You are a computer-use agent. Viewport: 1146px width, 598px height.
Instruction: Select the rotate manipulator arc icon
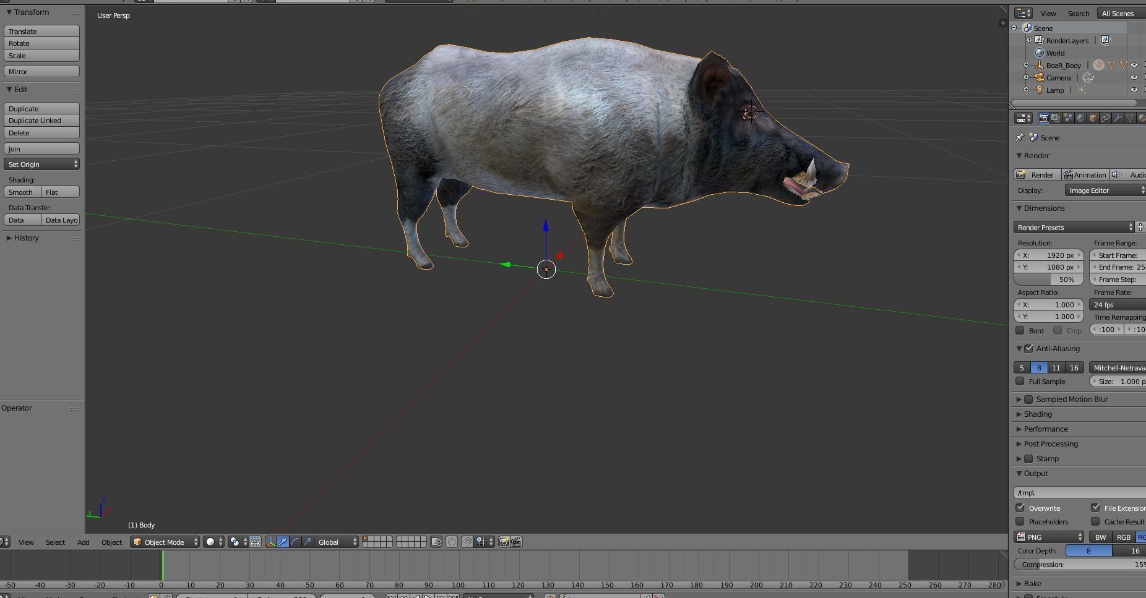coord(295,542)
